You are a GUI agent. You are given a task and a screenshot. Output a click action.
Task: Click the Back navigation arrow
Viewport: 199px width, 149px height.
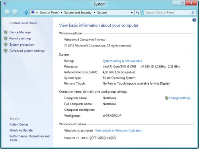click(x=7, y=13)
